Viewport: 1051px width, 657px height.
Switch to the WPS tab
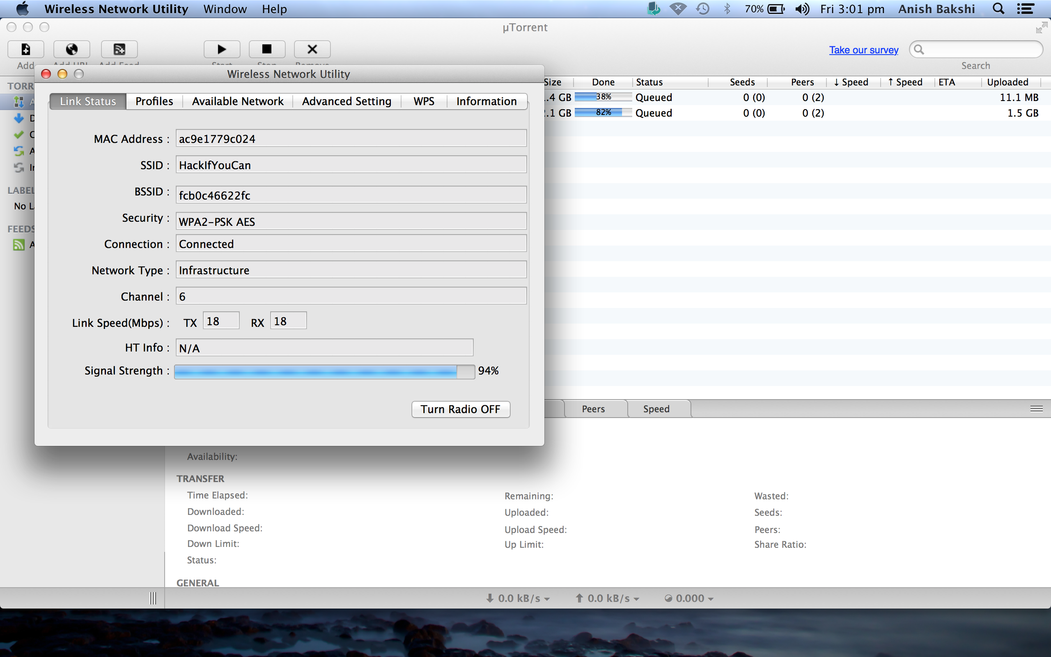click(x=424, y=101)
